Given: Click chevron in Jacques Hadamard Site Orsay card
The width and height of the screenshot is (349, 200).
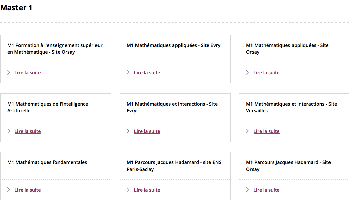Looking at the screenshot, I should coord(247,190).
